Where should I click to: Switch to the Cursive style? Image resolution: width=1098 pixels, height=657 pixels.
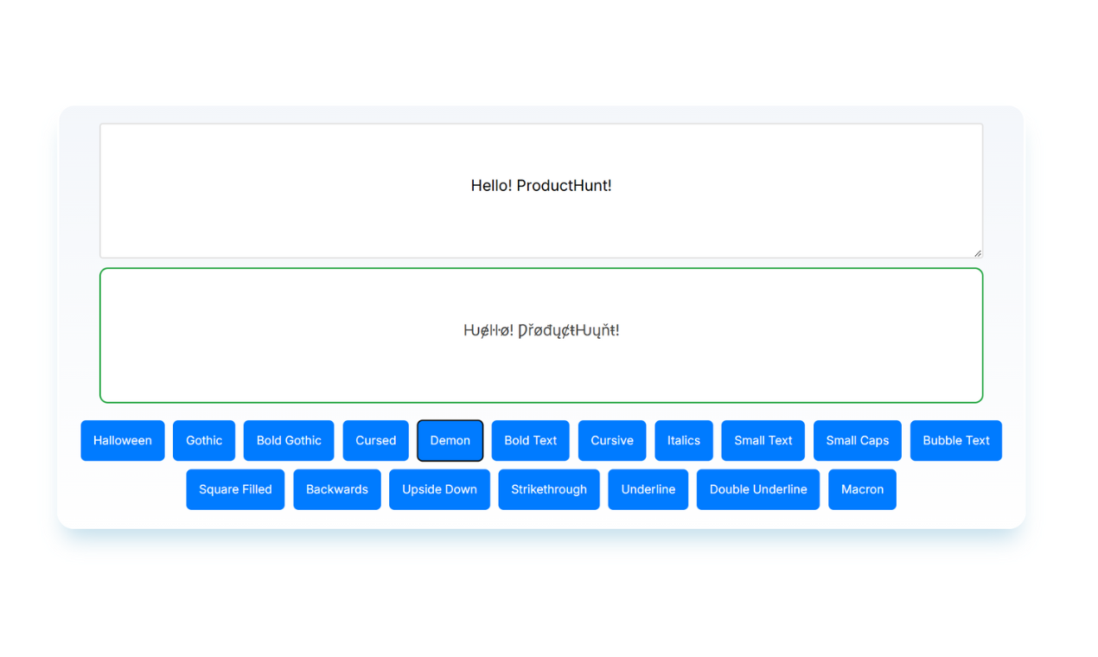[x=612, y=441]
